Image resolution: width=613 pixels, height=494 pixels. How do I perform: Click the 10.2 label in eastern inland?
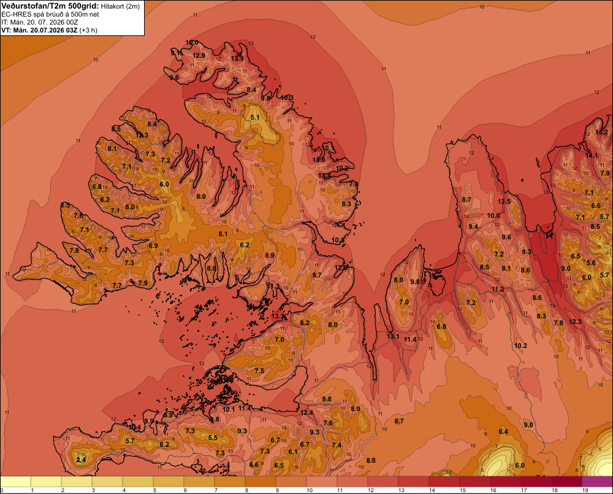click(520, 345)
